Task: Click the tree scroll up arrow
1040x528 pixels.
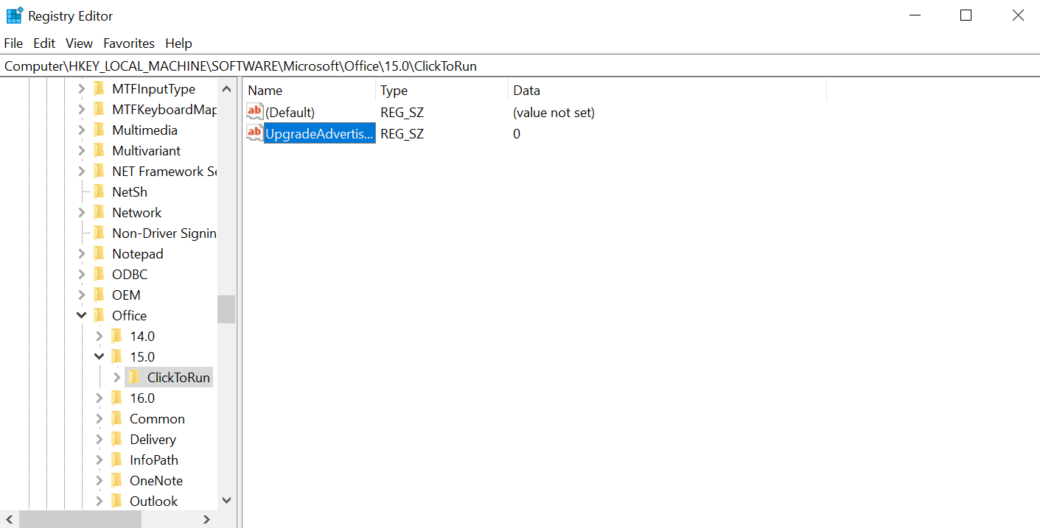Action: 226,88
